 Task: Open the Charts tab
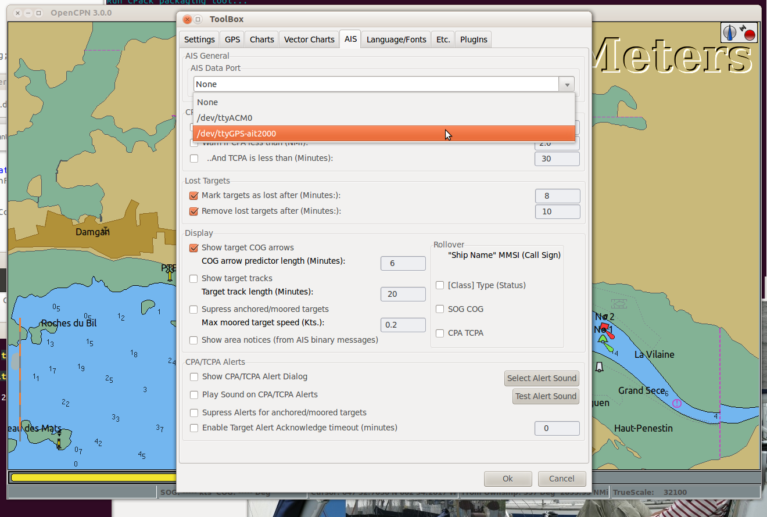point(262,40)
